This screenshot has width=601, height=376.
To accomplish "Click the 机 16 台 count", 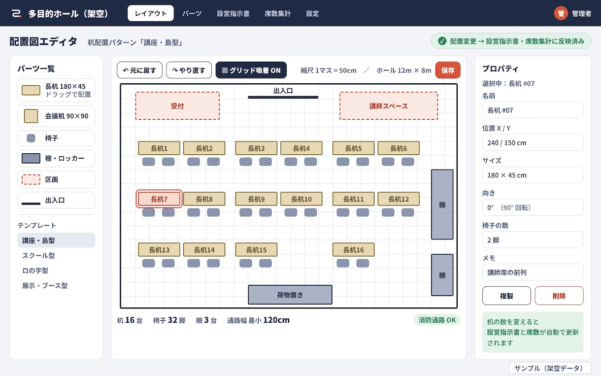I will point(130,320).
